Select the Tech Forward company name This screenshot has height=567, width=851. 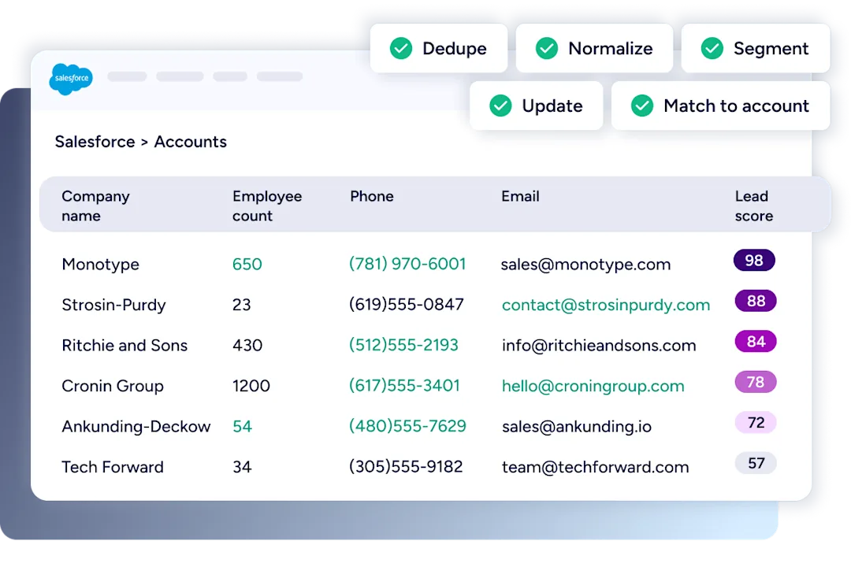113,467
